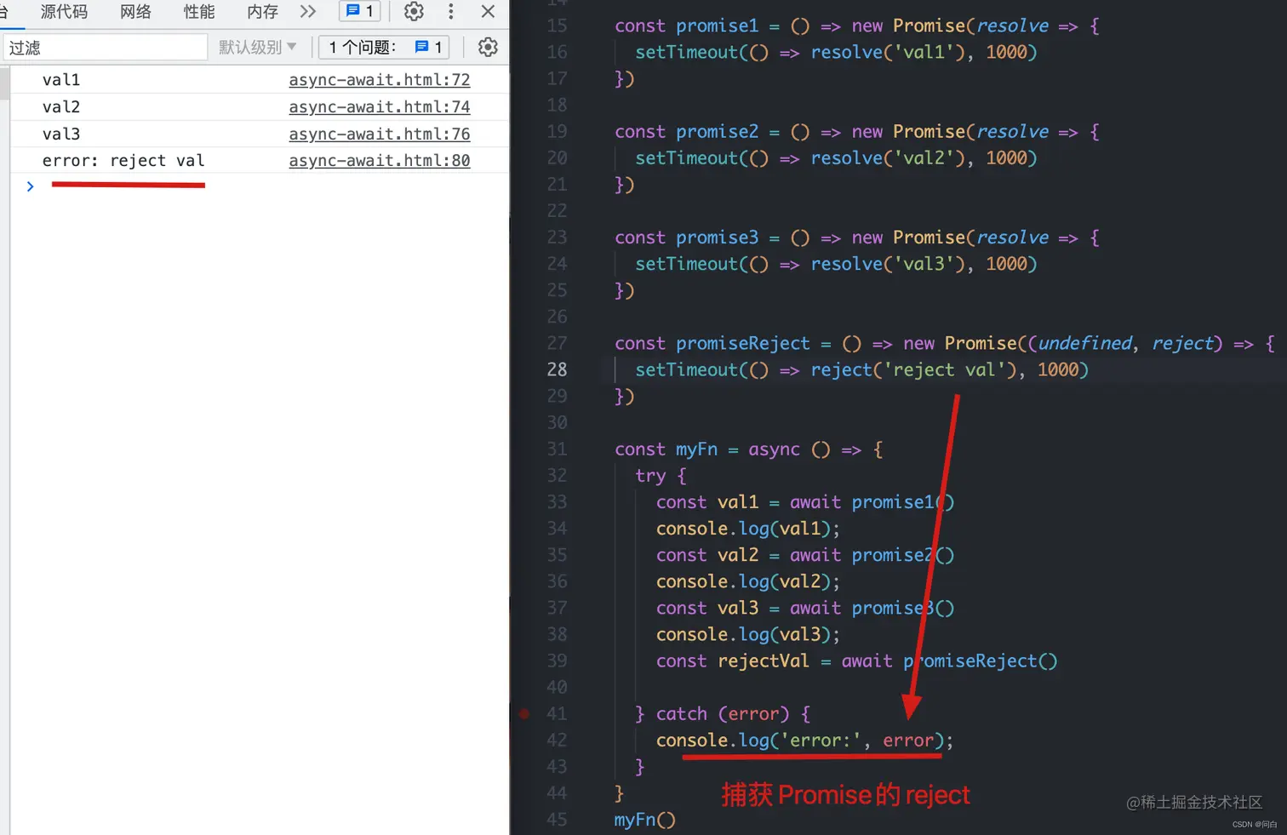Open source link async-await.html:72
The width and height of the screenshot is (1287, 835).
(380, 80)
